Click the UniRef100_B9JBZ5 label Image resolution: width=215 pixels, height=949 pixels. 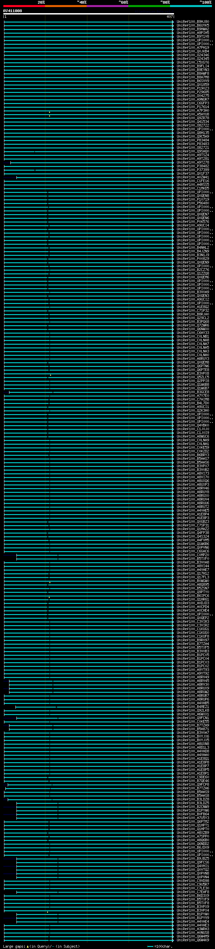click(x=193, y=859)
